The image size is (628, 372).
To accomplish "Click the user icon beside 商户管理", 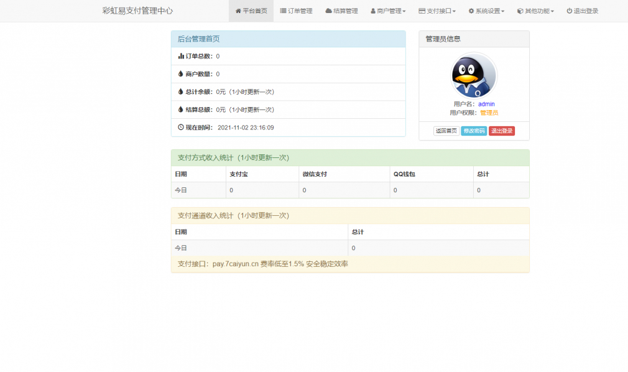I will pyautogui.click(x=372, y=11).
